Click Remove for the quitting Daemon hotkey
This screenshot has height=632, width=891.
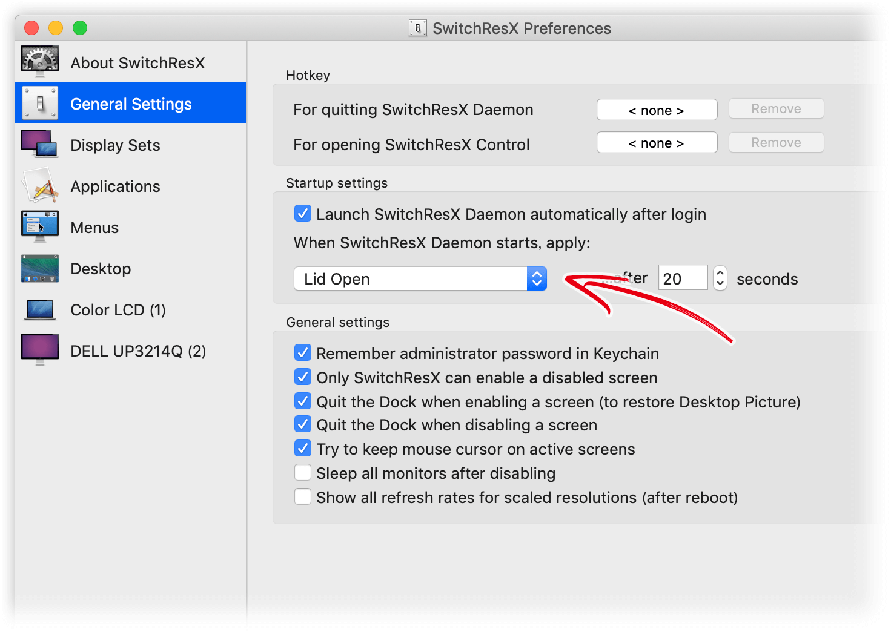[x=776, y=109]
